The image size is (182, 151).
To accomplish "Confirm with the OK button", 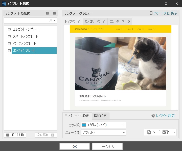I will 75,147.
